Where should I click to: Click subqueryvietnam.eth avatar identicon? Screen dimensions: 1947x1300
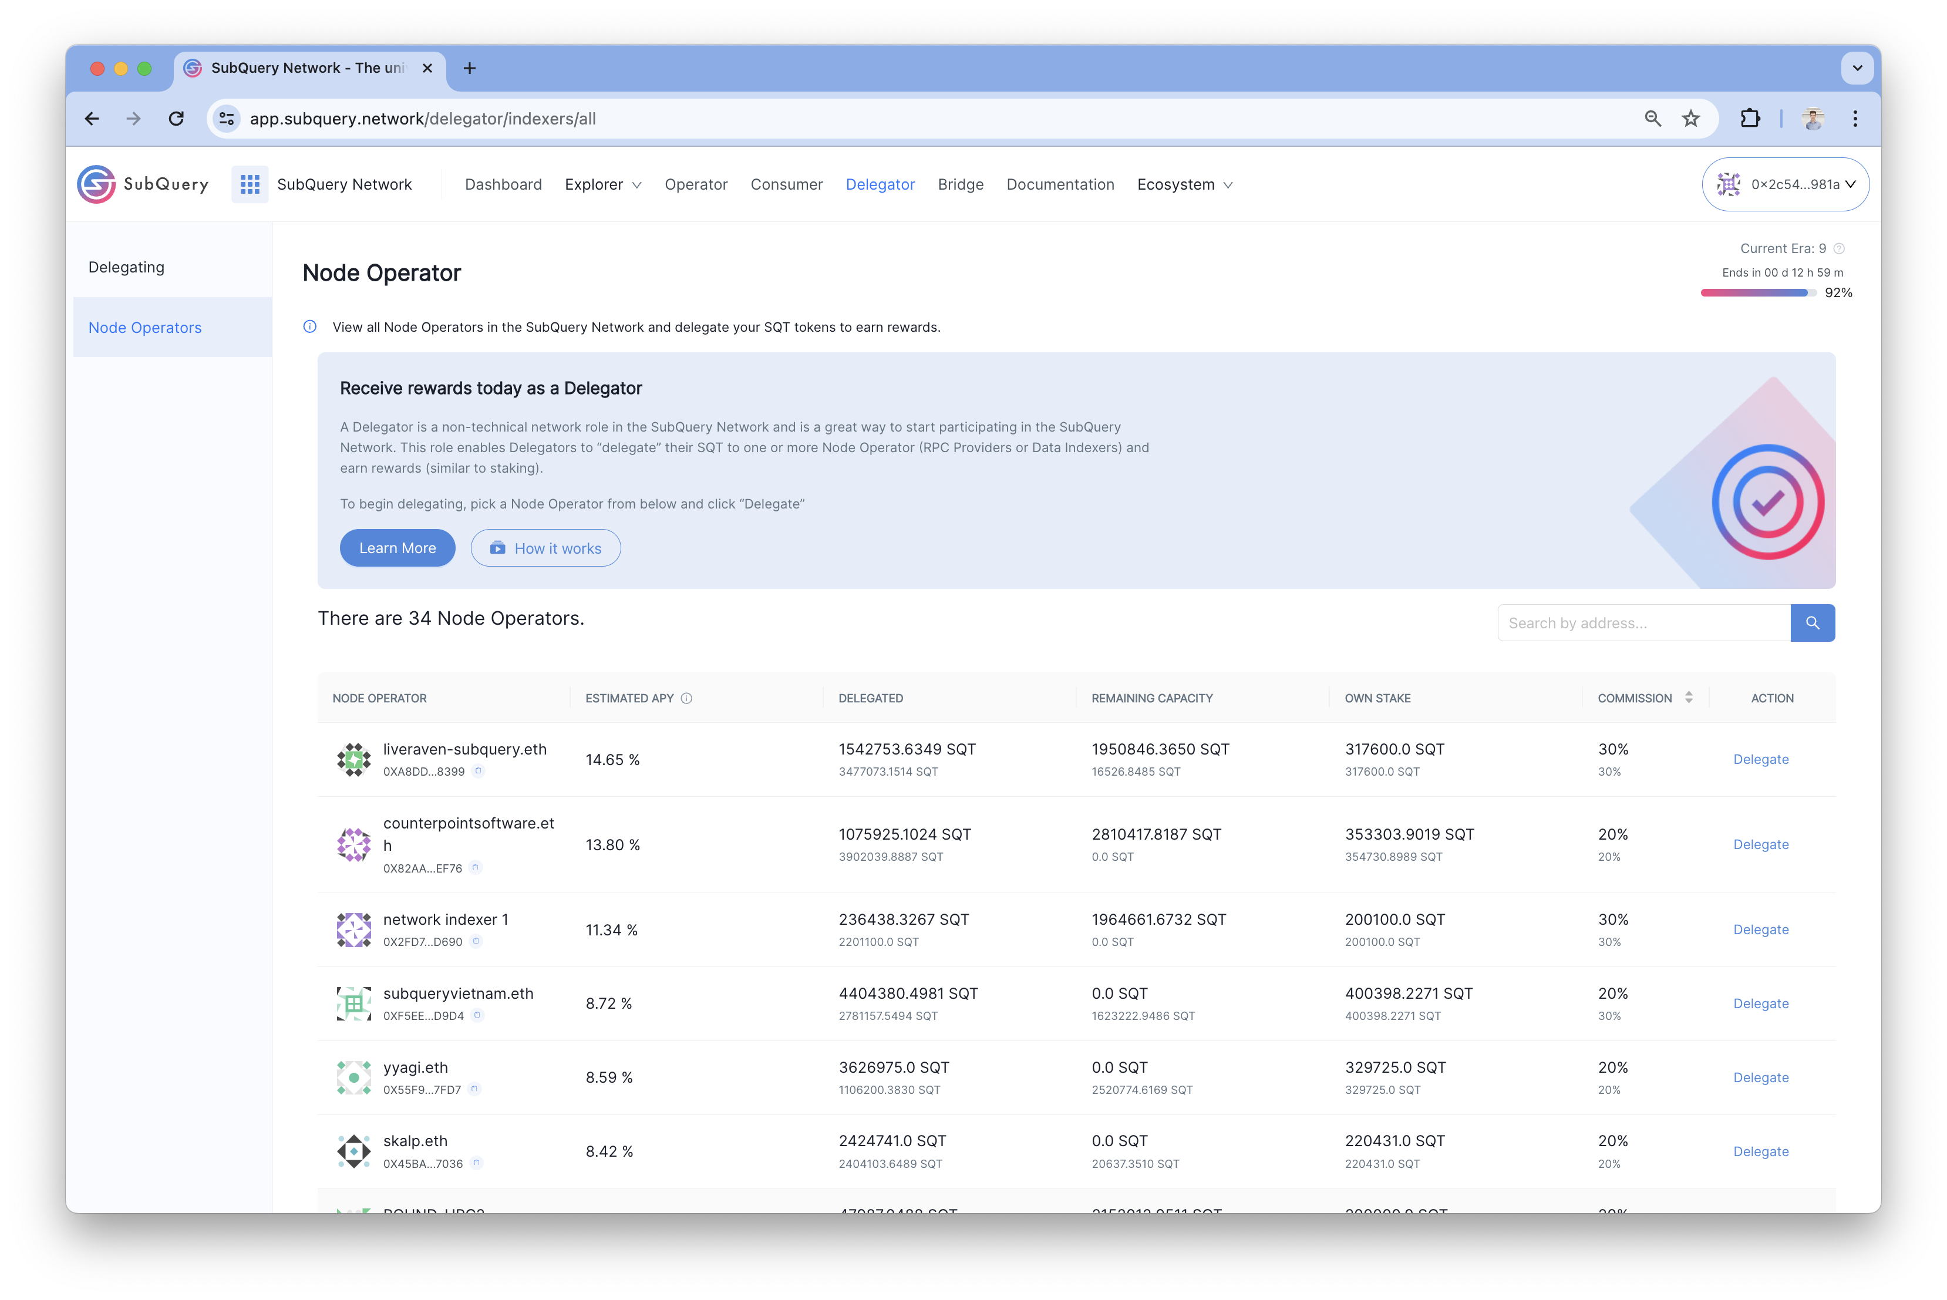coord(354,1003)
